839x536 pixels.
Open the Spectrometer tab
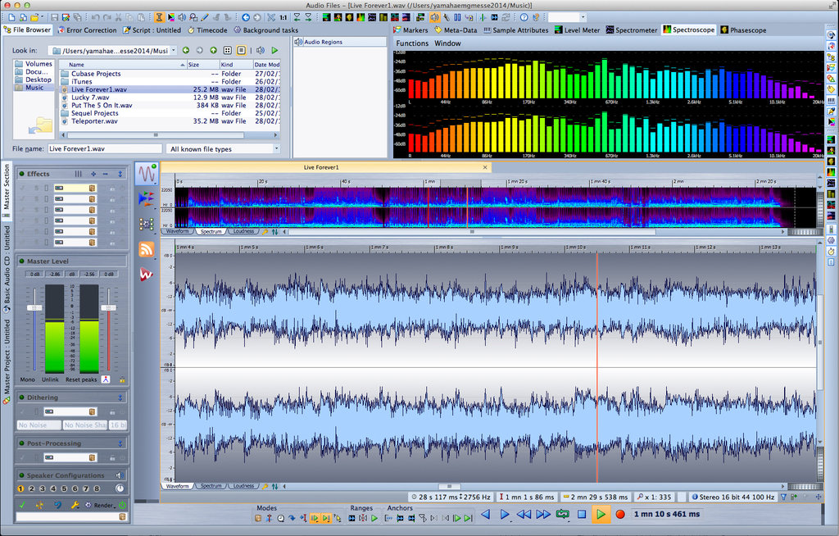pos(632,30)
